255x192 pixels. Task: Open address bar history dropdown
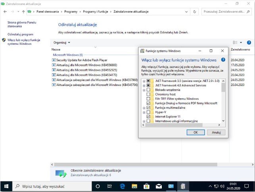click(x=186, y=12)
